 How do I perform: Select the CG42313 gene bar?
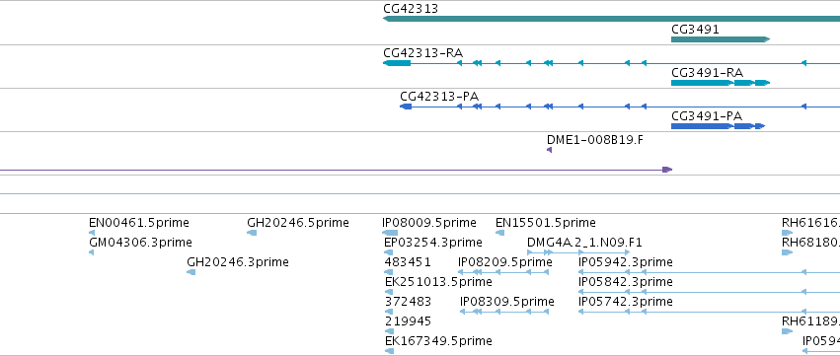(611, 20)
